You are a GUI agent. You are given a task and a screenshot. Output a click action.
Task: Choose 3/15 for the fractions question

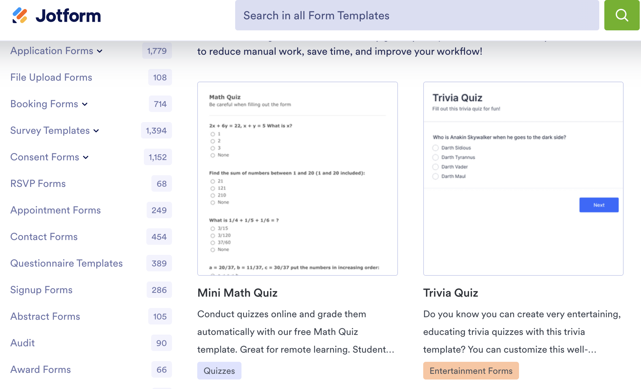coord(213,228)
